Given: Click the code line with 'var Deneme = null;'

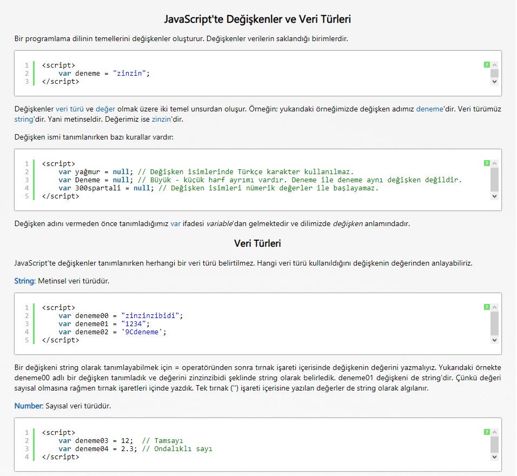Looking at the screenshot, I should [x=260, y=180].
